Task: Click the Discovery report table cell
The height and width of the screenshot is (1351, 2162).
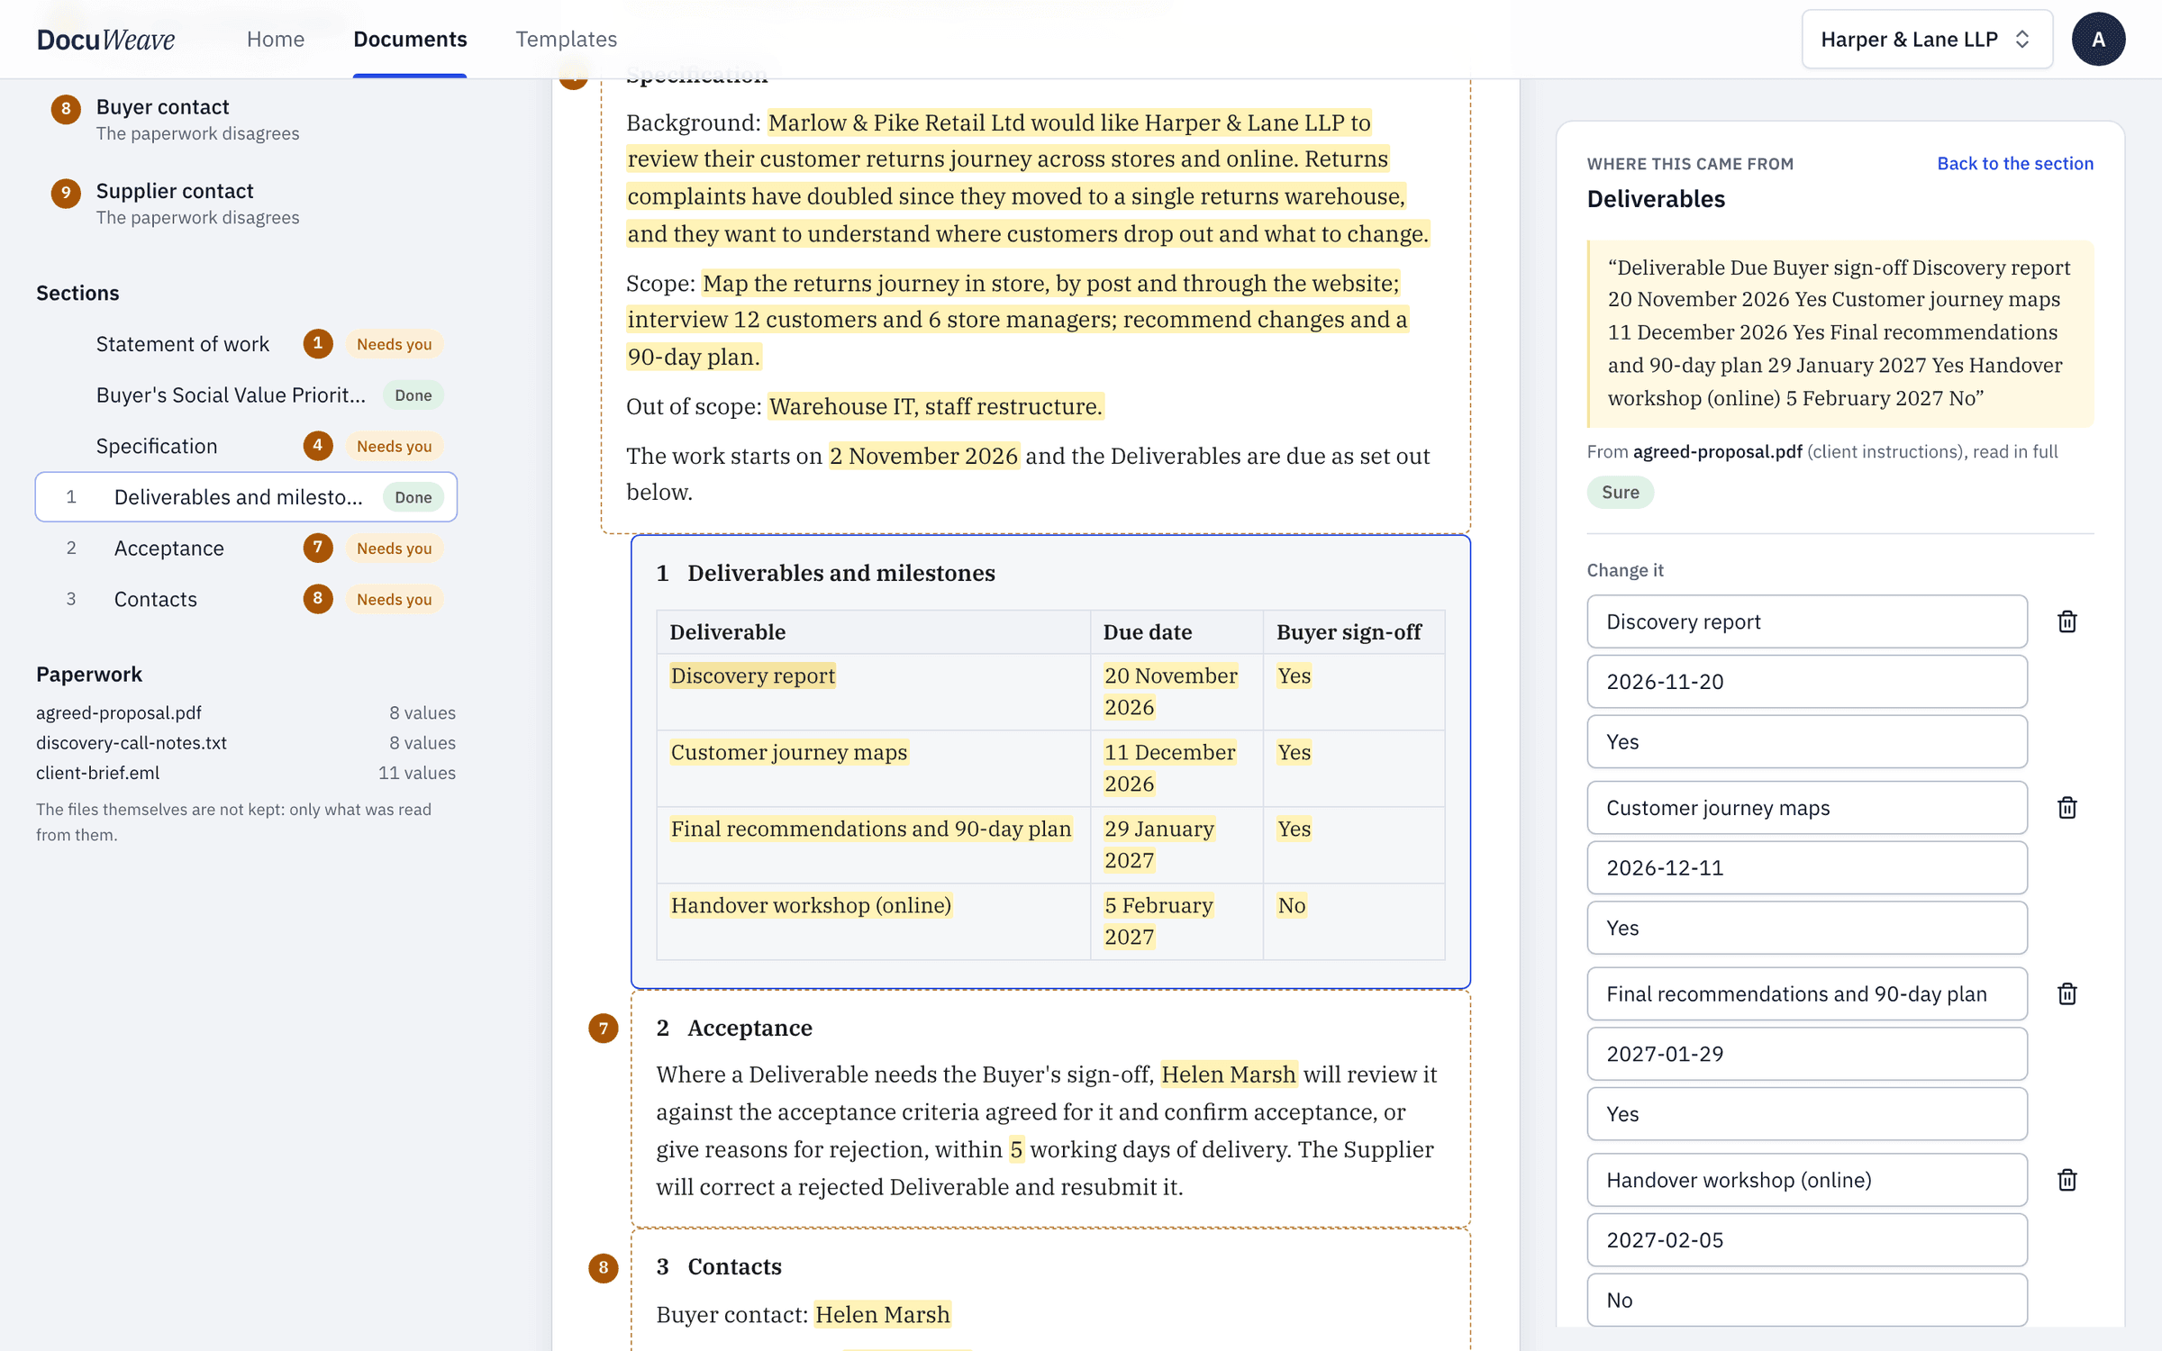Action: [x=752, y=675]
